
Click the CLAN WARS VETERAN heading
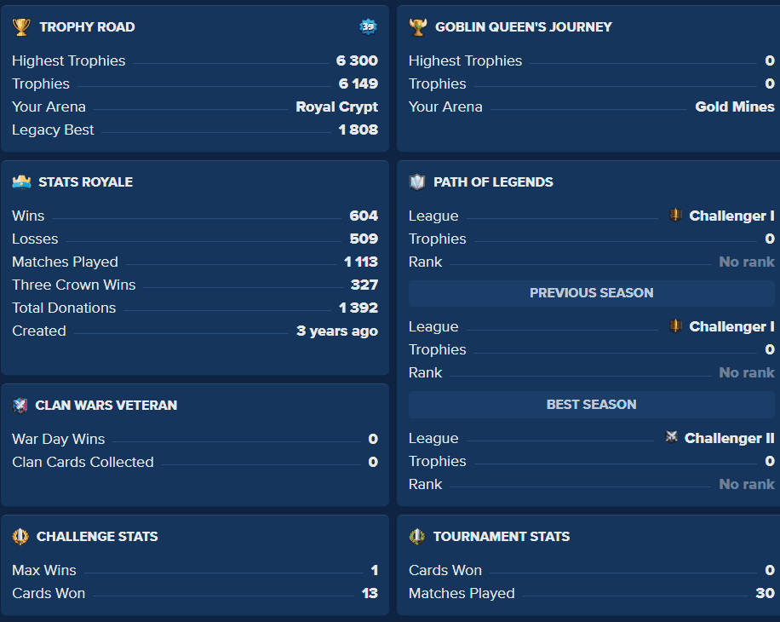[x=106, y=405]
